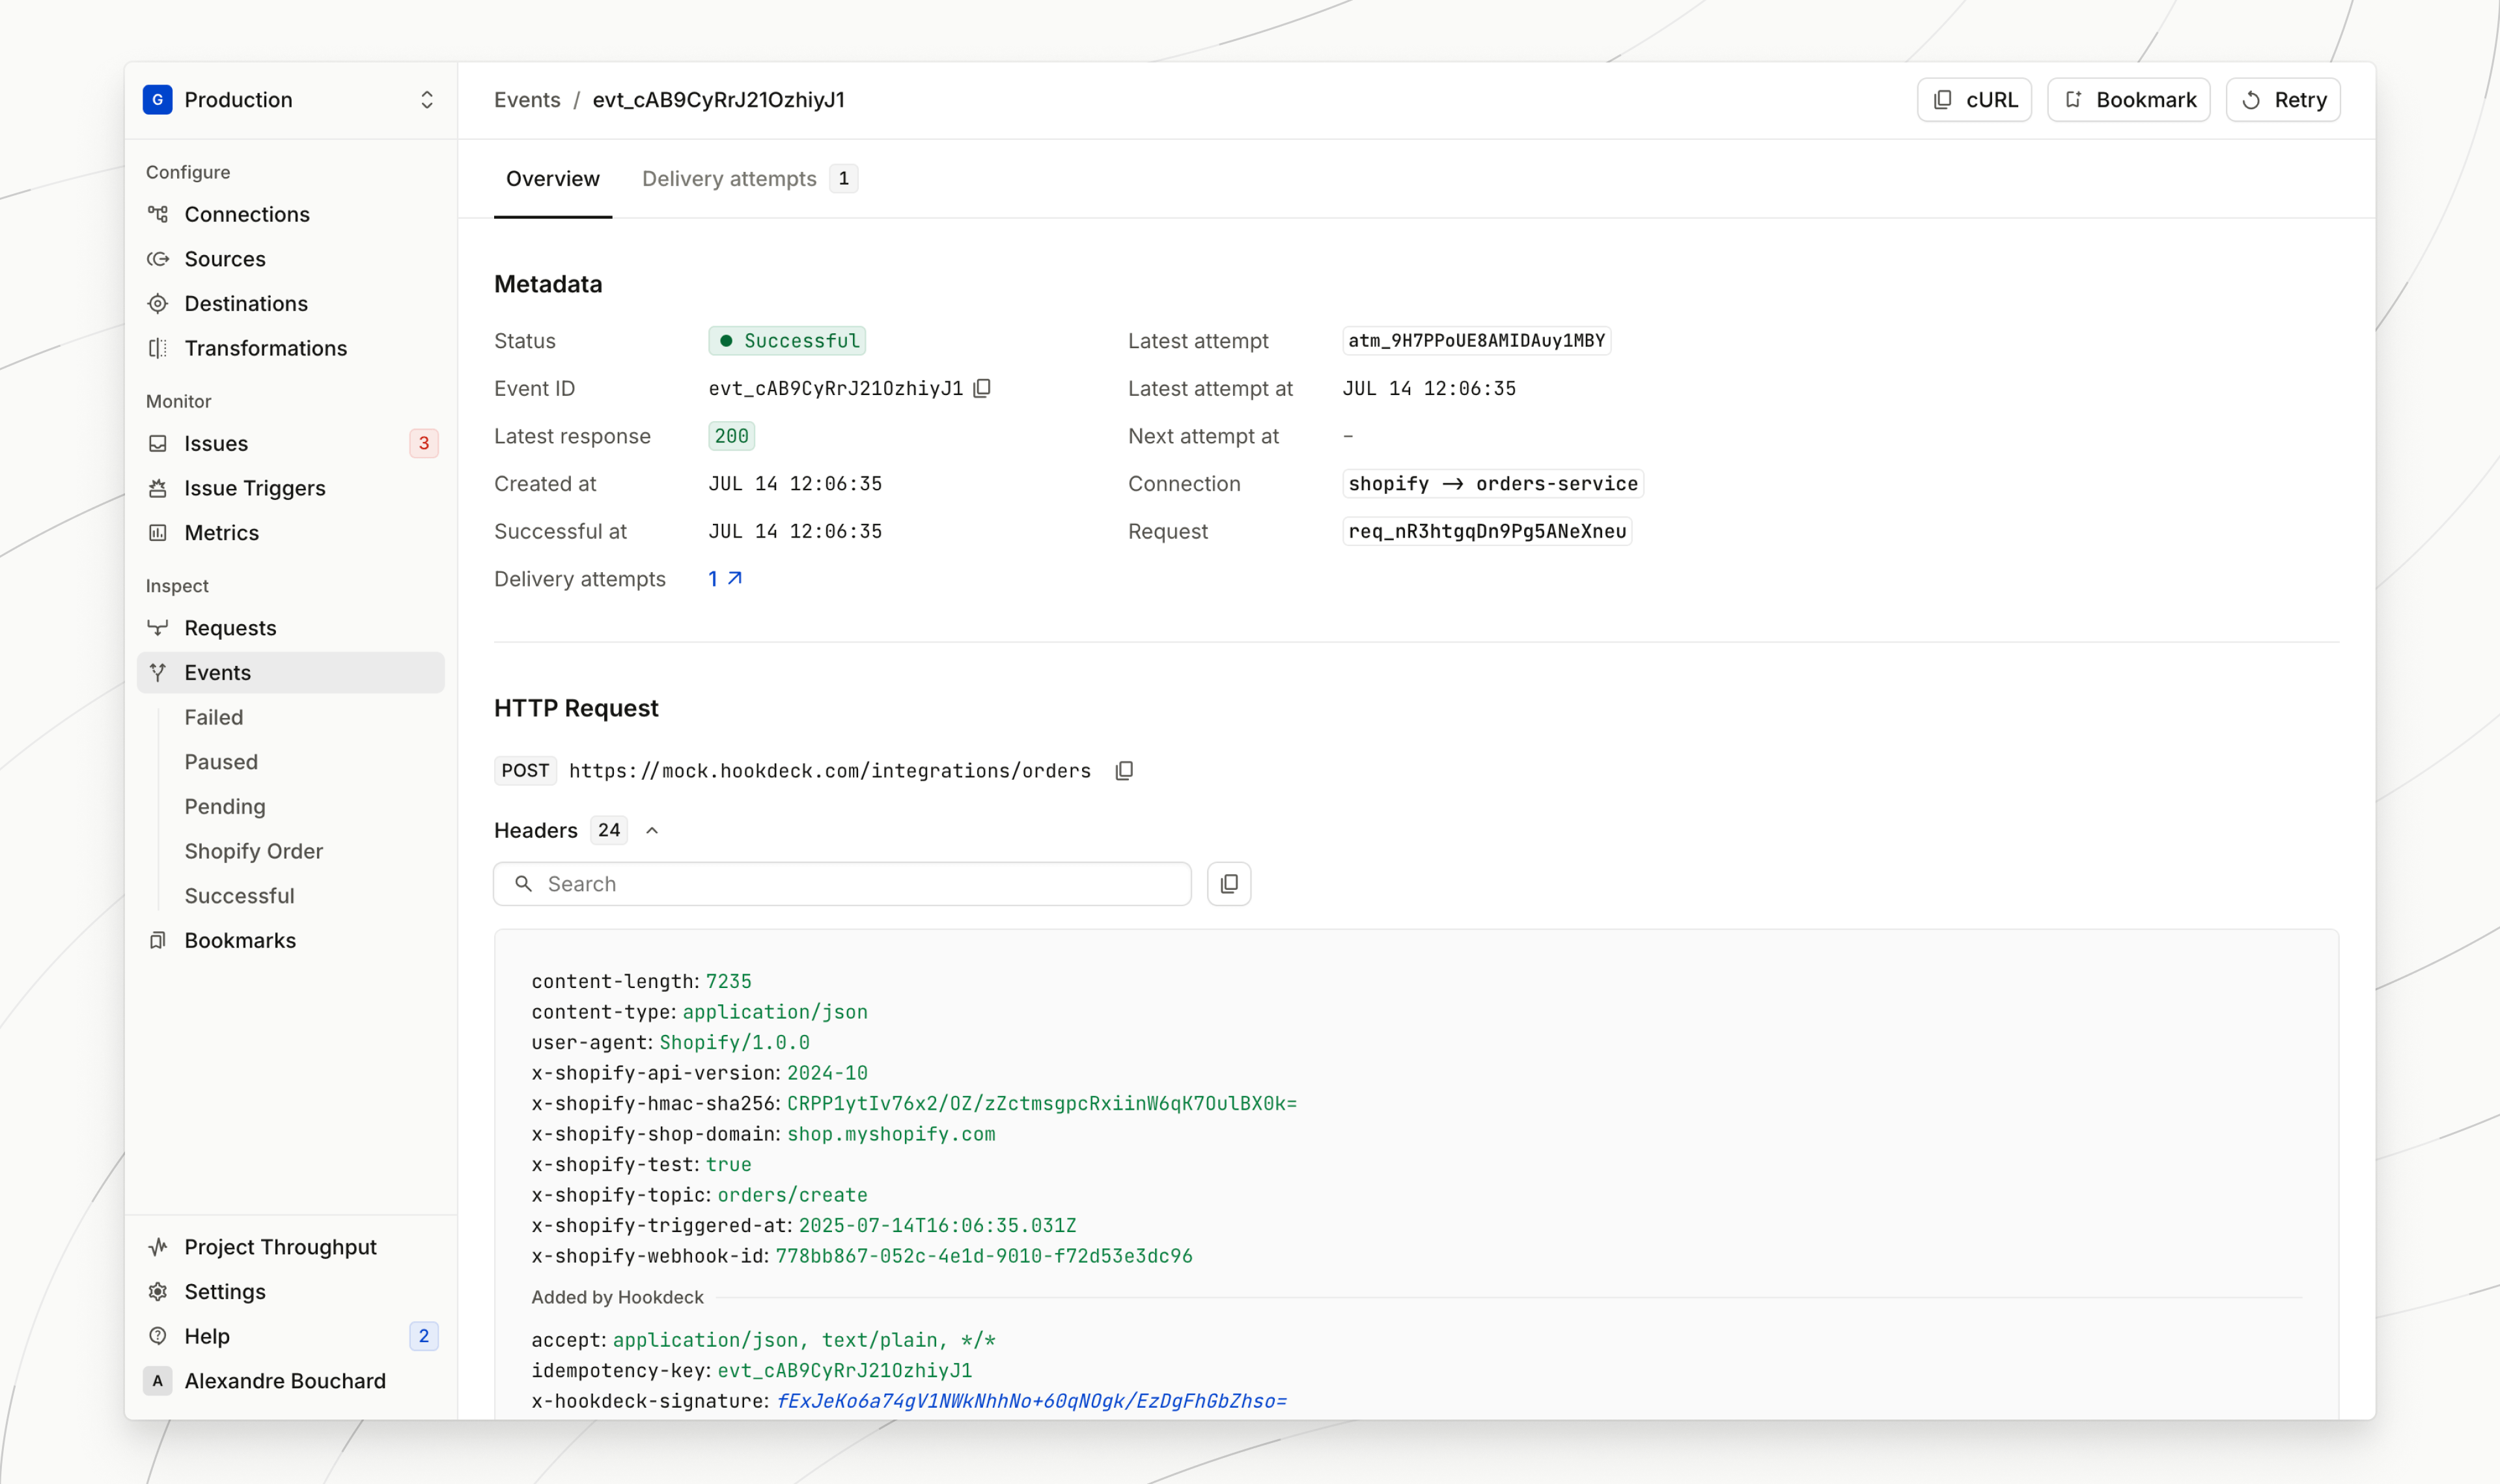Select the Transformations icon
This screenshot has width=2500, height=1484.
pos(158,348)
